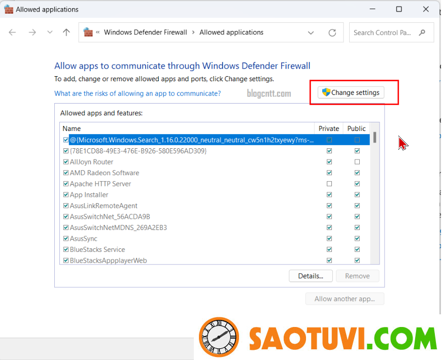
Task: Go up one level arrow
Action: pyautogui.click(x=66, y=32)
